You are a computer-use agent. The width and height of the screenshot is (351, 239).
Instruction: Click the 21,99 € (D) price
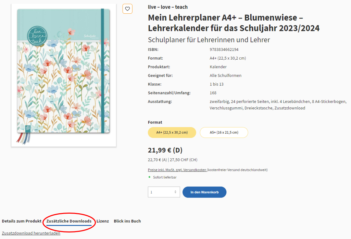pyautogui.click(x=165, y=150)
